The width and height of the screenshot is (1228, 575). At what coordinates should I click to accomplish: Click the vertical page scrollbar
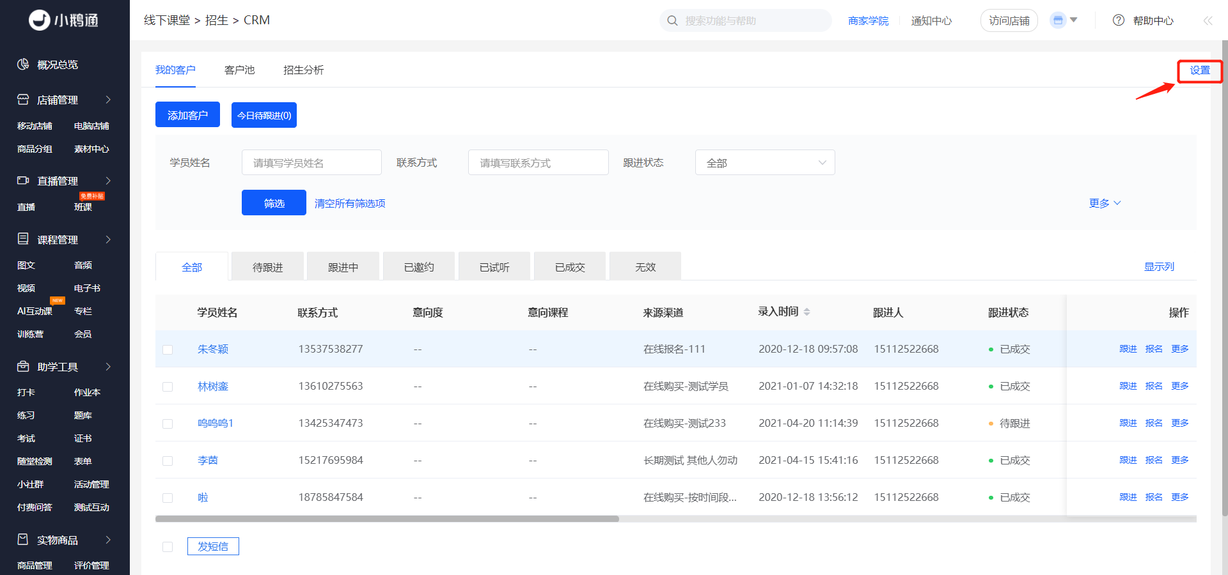1225,278
